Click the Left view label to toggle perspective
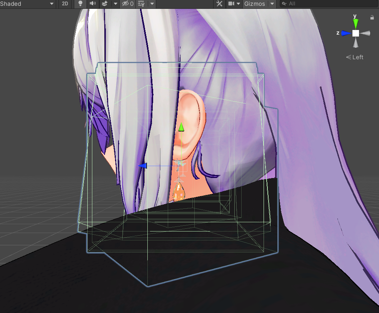 click(x=355, y=57)
